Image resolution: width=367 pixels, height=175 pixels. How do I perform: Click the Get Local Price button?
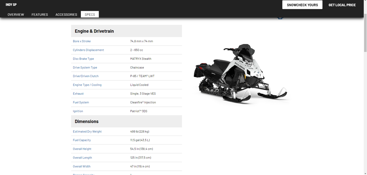point(342,5)
